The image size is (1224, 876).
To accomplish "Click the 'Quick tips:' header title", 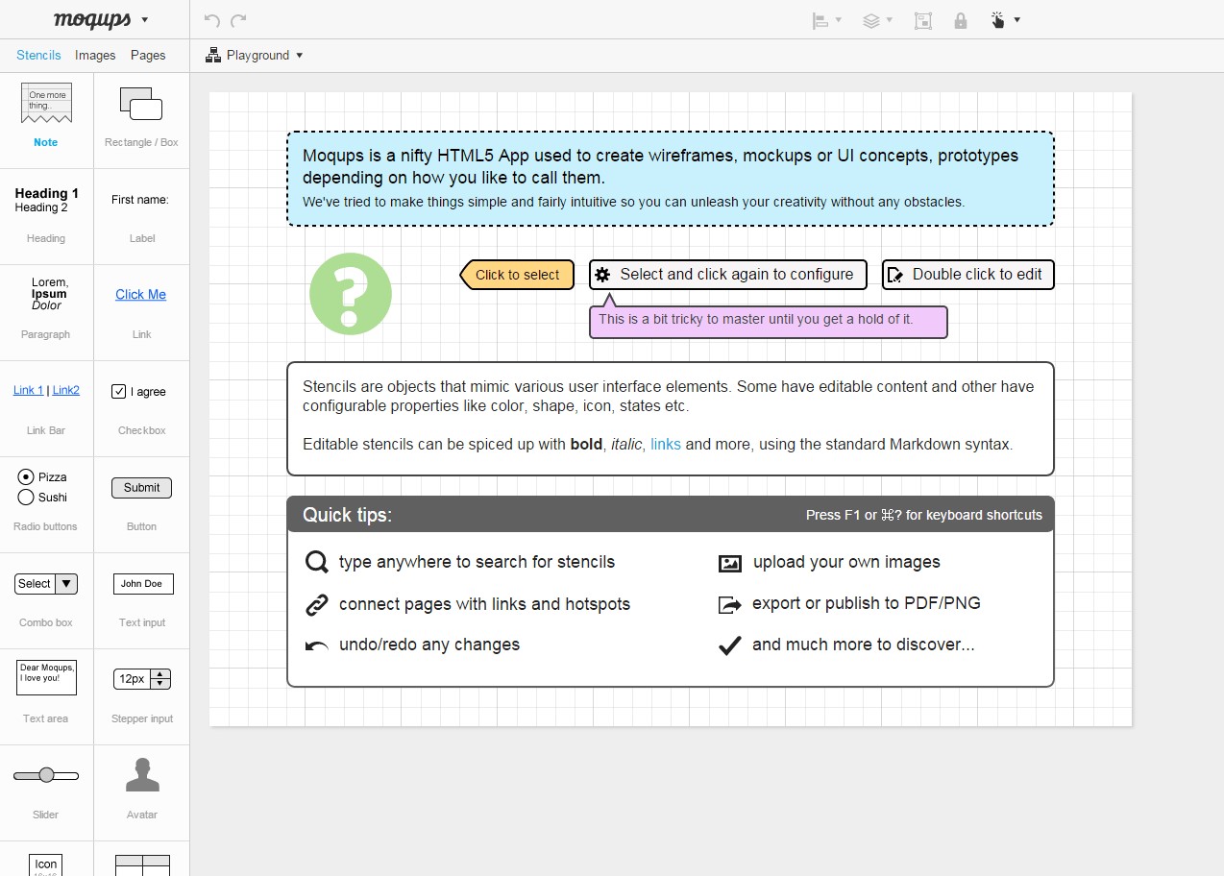I will (348, 515).
